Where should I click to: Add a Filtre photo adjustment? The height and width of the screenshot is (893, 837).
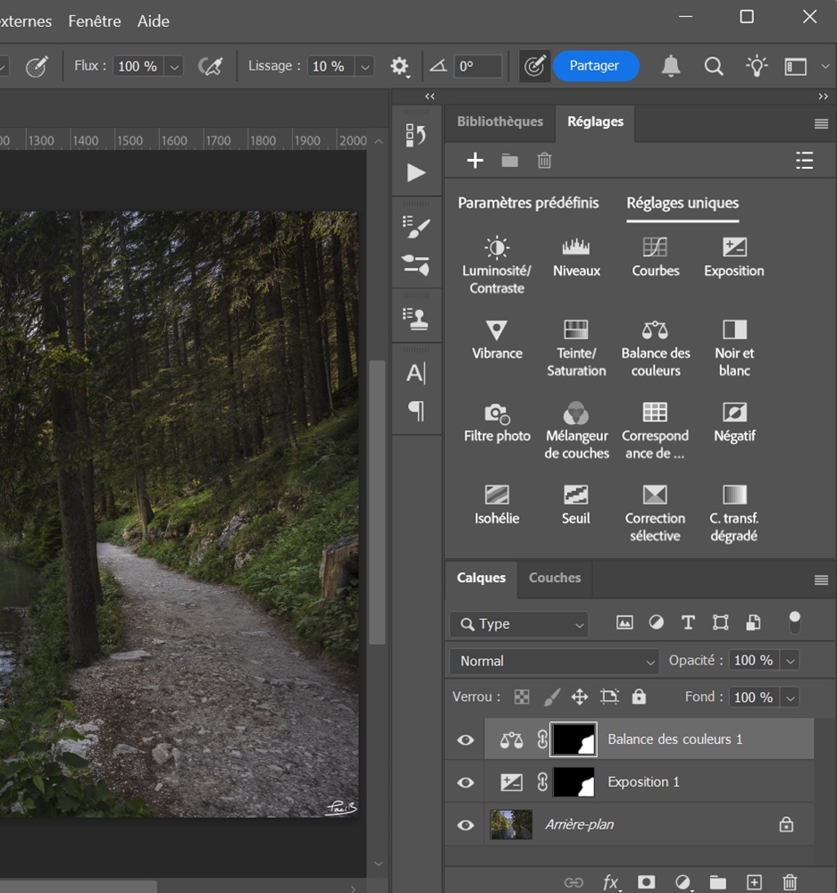point(497,421)
